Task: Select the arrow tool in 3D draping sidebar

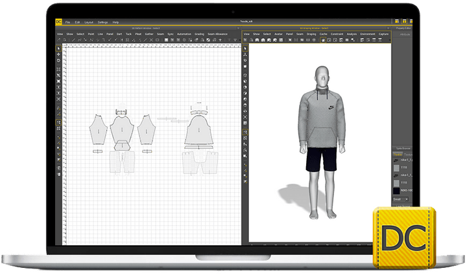Action: pos(245,48)
